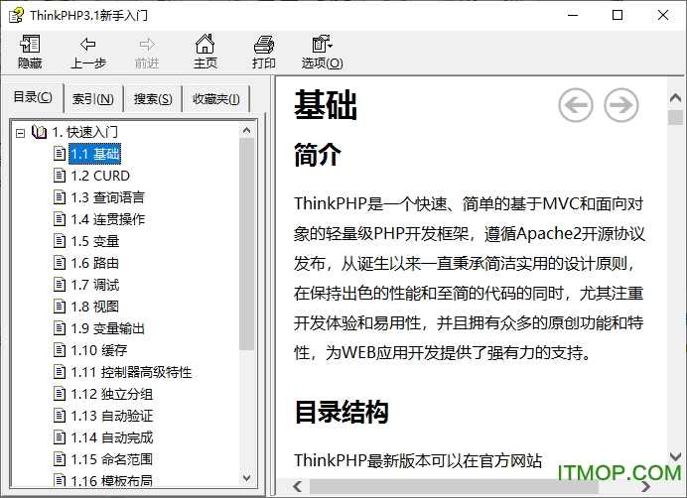Click the page icon beside 1.9 变量输出
Image resolution: width=687 pixels, height=498 pixels.
60,328
